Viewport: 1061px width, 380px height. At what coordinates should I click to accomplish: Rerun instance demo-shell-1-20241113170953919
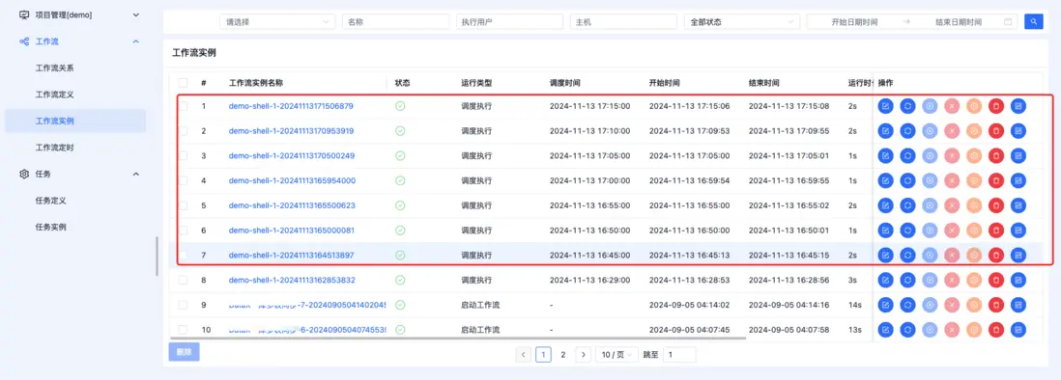tap(907, 131)
